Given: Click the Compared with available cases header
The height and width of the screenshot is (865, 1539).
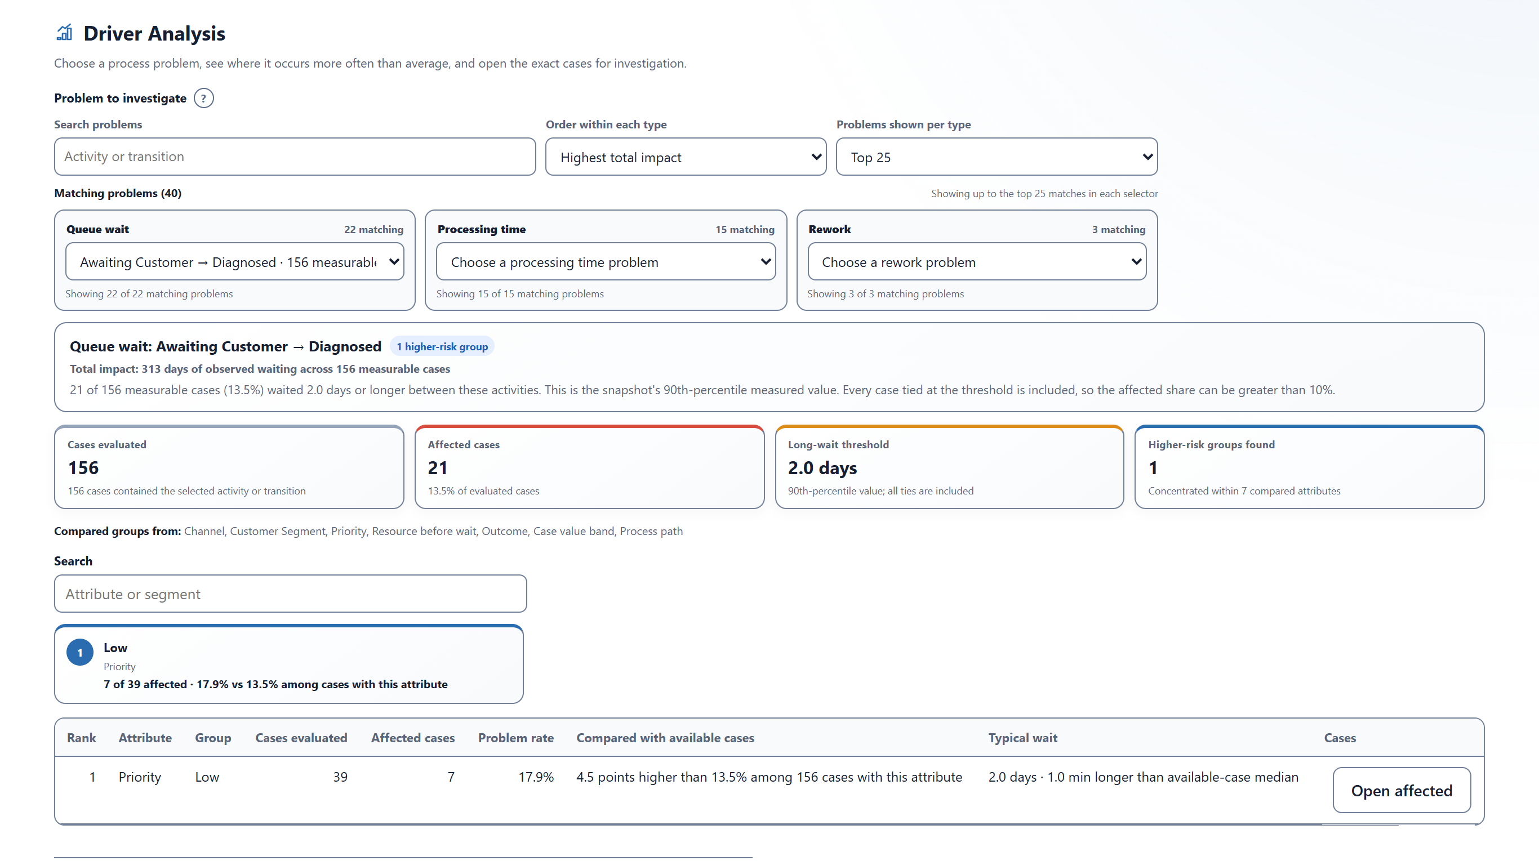Looking at the screenshot, I should point(665,738).
